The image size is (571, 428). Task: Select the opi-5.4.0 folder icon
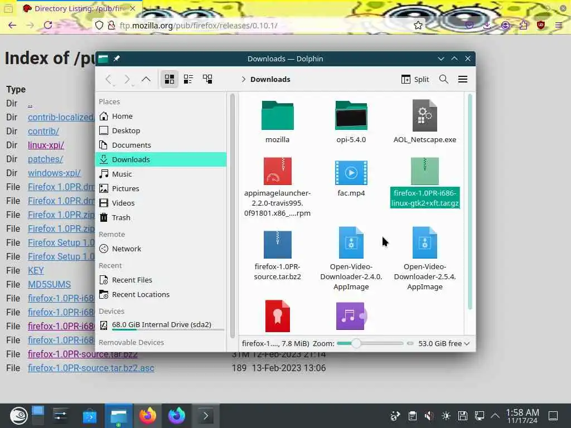[351, 116]
